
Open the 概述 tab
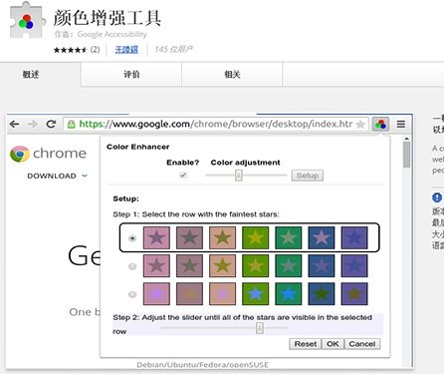[31, 74]
